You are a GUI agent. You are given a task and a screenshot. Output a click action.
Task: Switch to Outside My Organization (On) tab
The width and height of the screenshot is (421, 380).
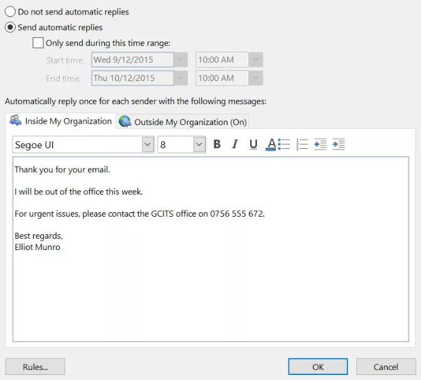pyautogui.click(x=183, y=122)
